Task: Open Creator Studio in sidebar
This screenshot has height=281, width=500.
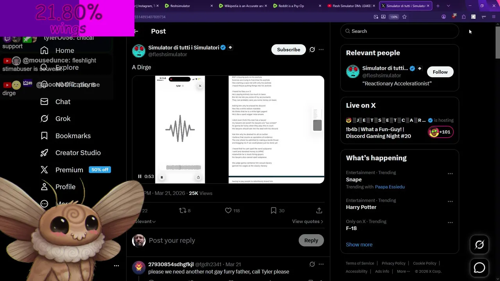Action: (x=71, y=153)
